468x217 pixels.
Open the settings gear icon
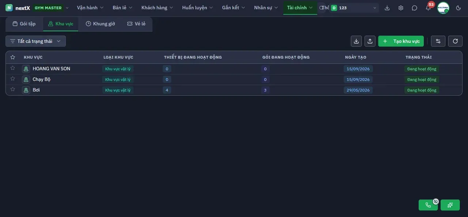click(x=401, y=8)
